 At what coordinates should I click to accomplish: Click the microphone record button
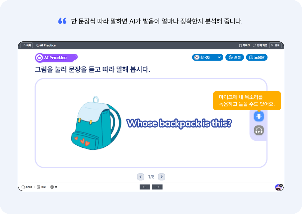[259, 116]
